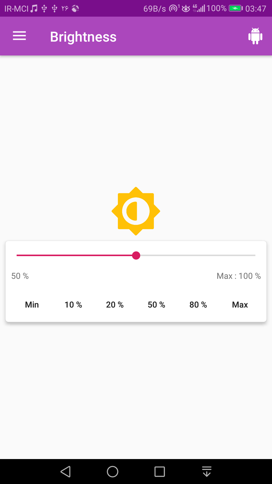Image resolution: width=272 pixels, height=484 pixels.
Task: Click the grey unfilled slider track
Action: pyautogui.click(x=198, y=255)
